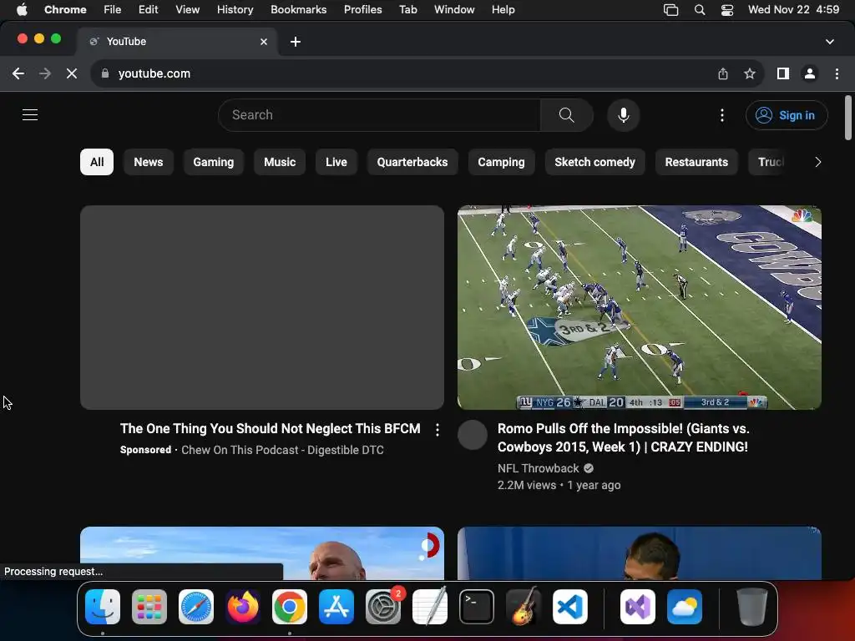Screen dimensions: 855x641
Task: Filter videos by Live chip
Action: pyautogui.click(x=336, y=162)
